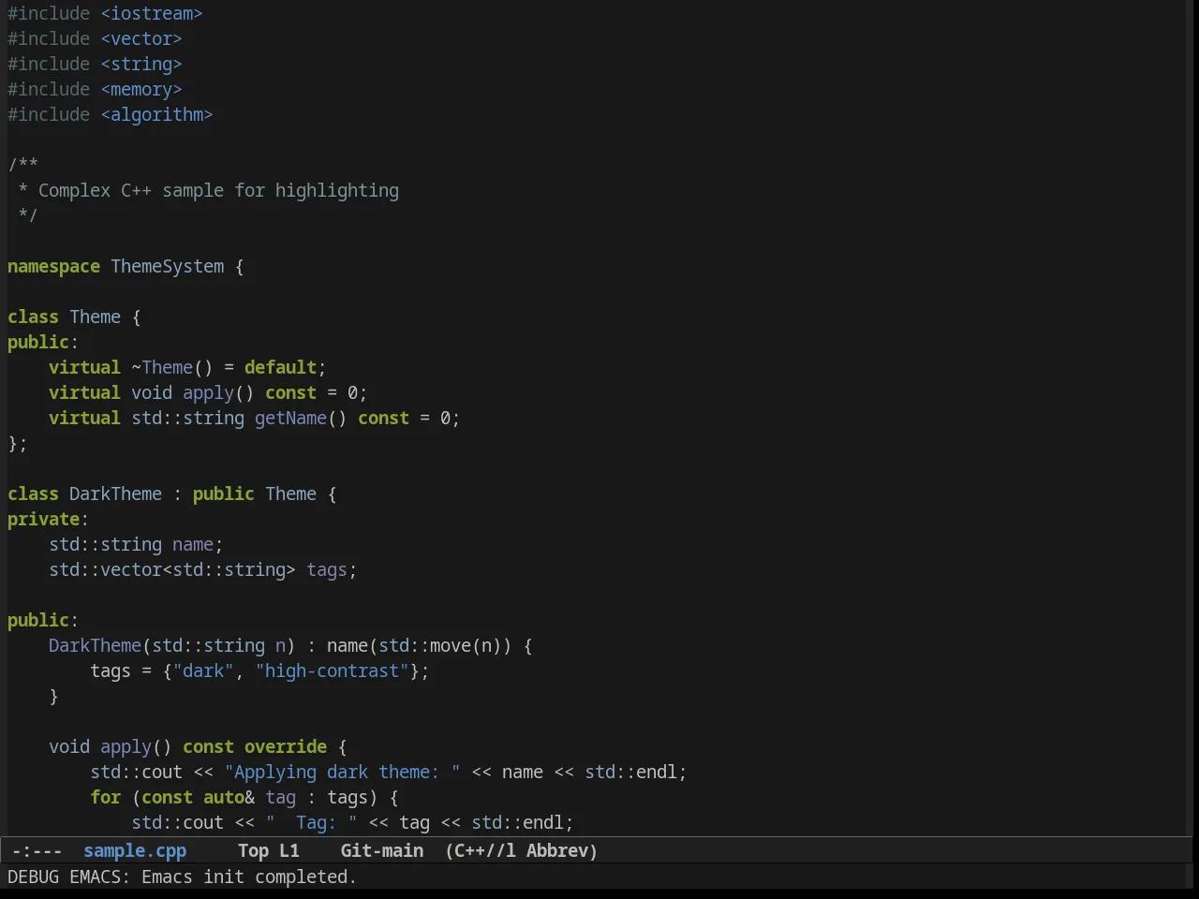Click 'apply' in 'virtual void apply() const = 0'
Image resolution: width=1199 pixels, height=899 pixels.
(208, 392)
